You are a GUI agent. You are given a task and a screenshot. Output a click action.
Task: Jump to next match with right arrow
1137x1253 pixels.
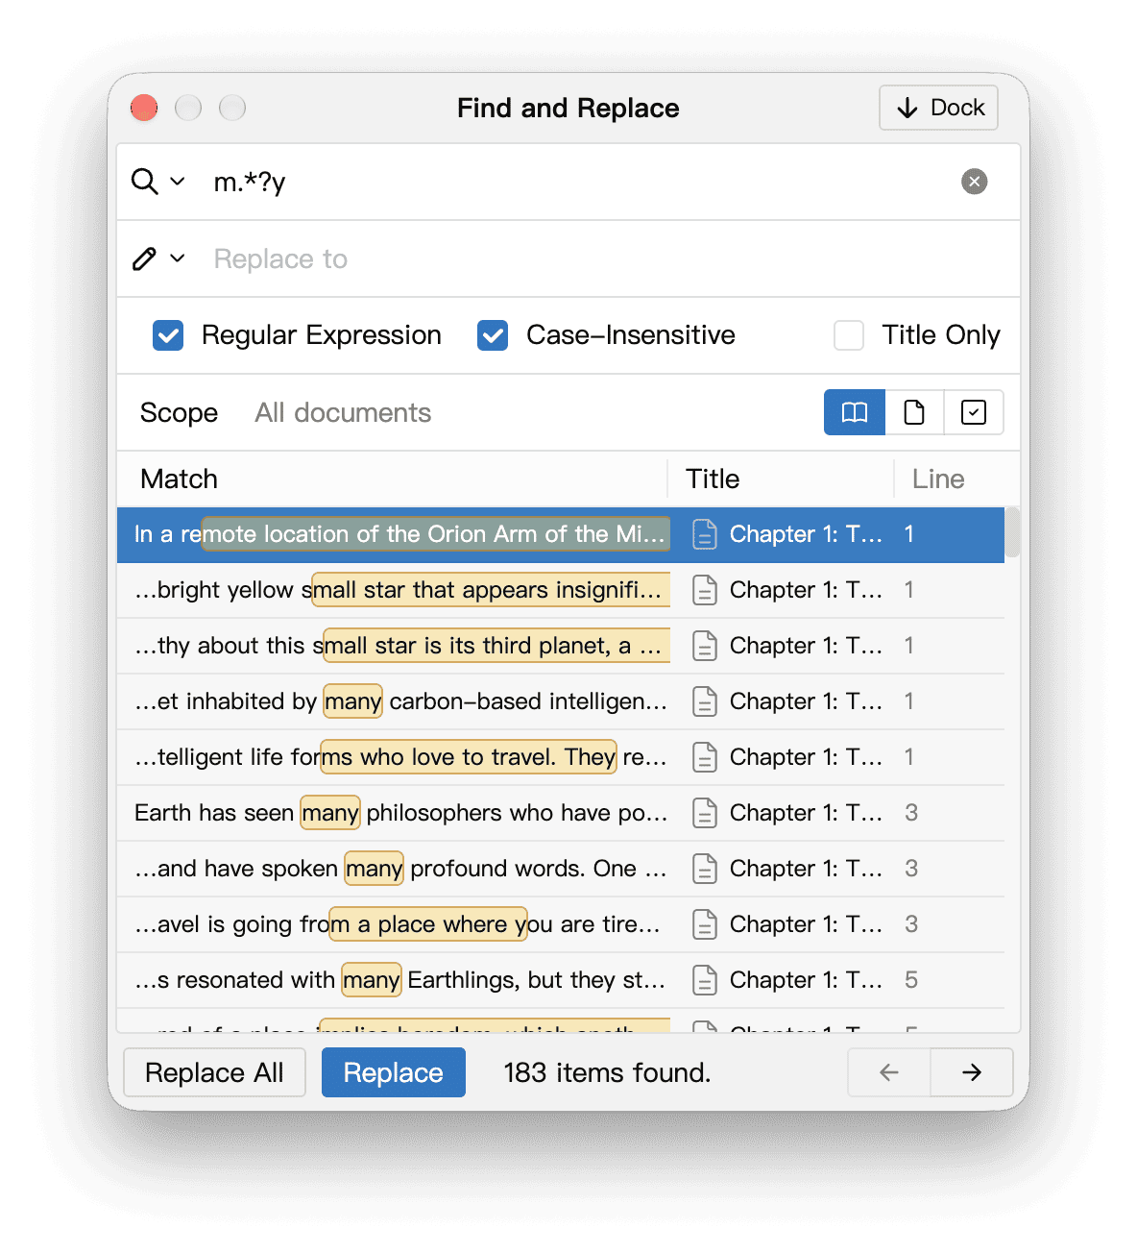coord(972,1072)
